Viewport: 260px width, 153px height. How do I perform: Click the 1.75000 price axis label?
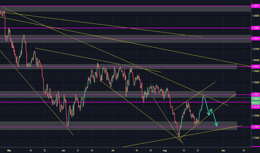click(256, 116)
